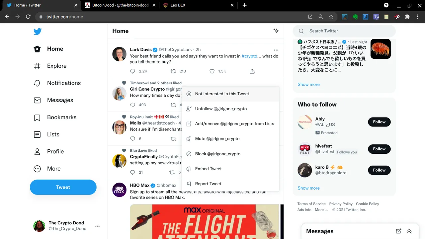Open the browser zoom magnifier icon
Viewport: 425px width, 239px height.
tap(321, 17)
